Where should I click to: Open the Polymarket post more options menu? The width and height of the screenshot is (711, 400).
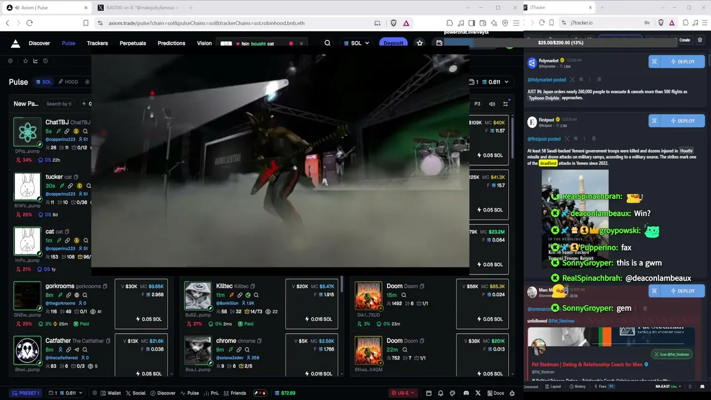(x=590, y=79)
